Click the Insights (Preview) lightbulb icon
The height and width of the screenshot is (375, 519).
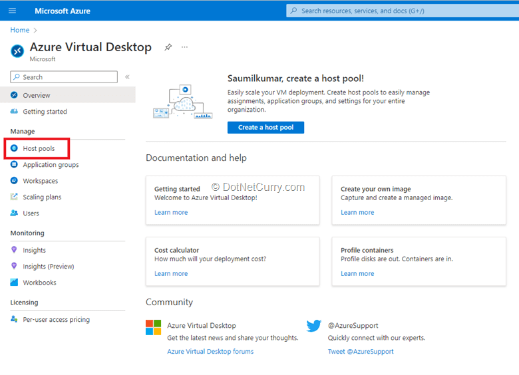point(14,266)
